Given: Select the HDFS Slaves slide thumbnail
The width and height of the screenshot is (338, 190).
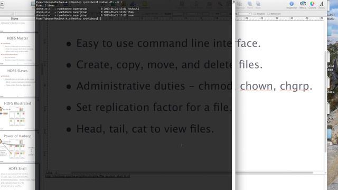Looking at the screenshot, I should [x=17, y=81].
